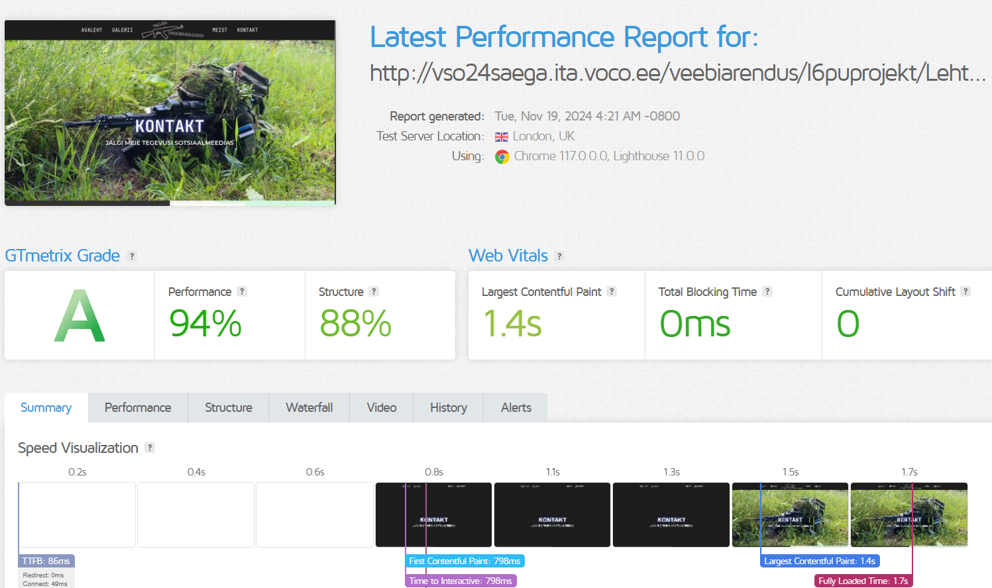View the History tab
992x588 pixels.
pos(448,408)
